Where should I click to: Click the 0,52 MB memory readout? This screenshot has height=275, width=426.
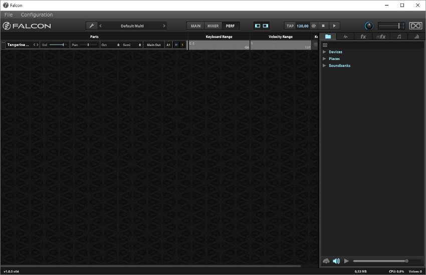pos(360,271)
